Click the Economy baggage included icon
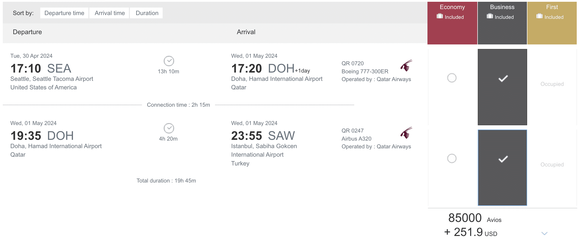This screenshot has width=579, height=242. [x=440, y=16]
